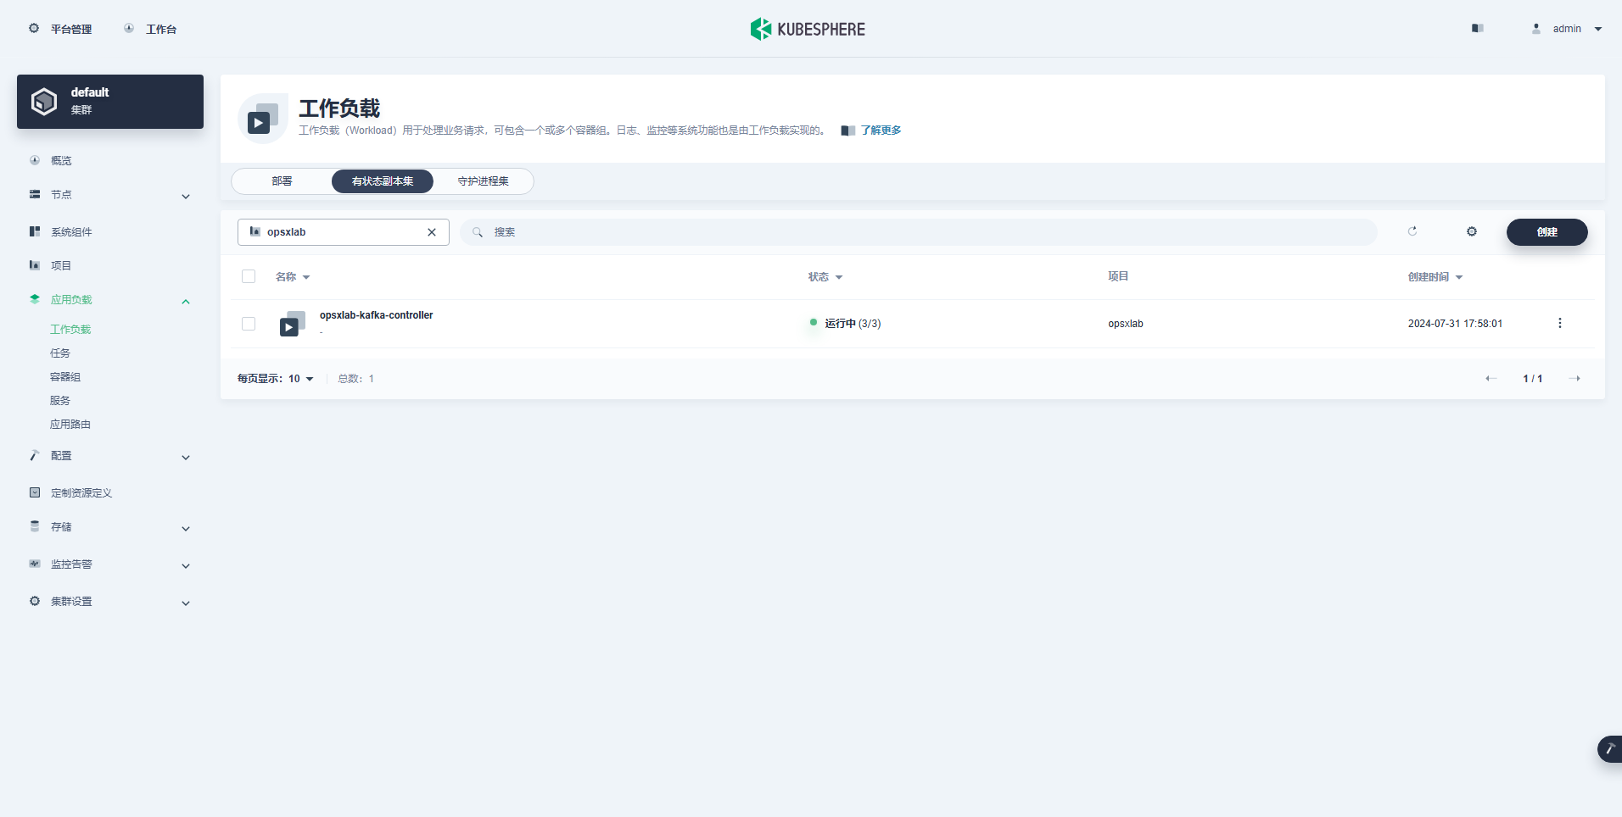Click the 工作台 dashboard icon

(x=129, y=28)
